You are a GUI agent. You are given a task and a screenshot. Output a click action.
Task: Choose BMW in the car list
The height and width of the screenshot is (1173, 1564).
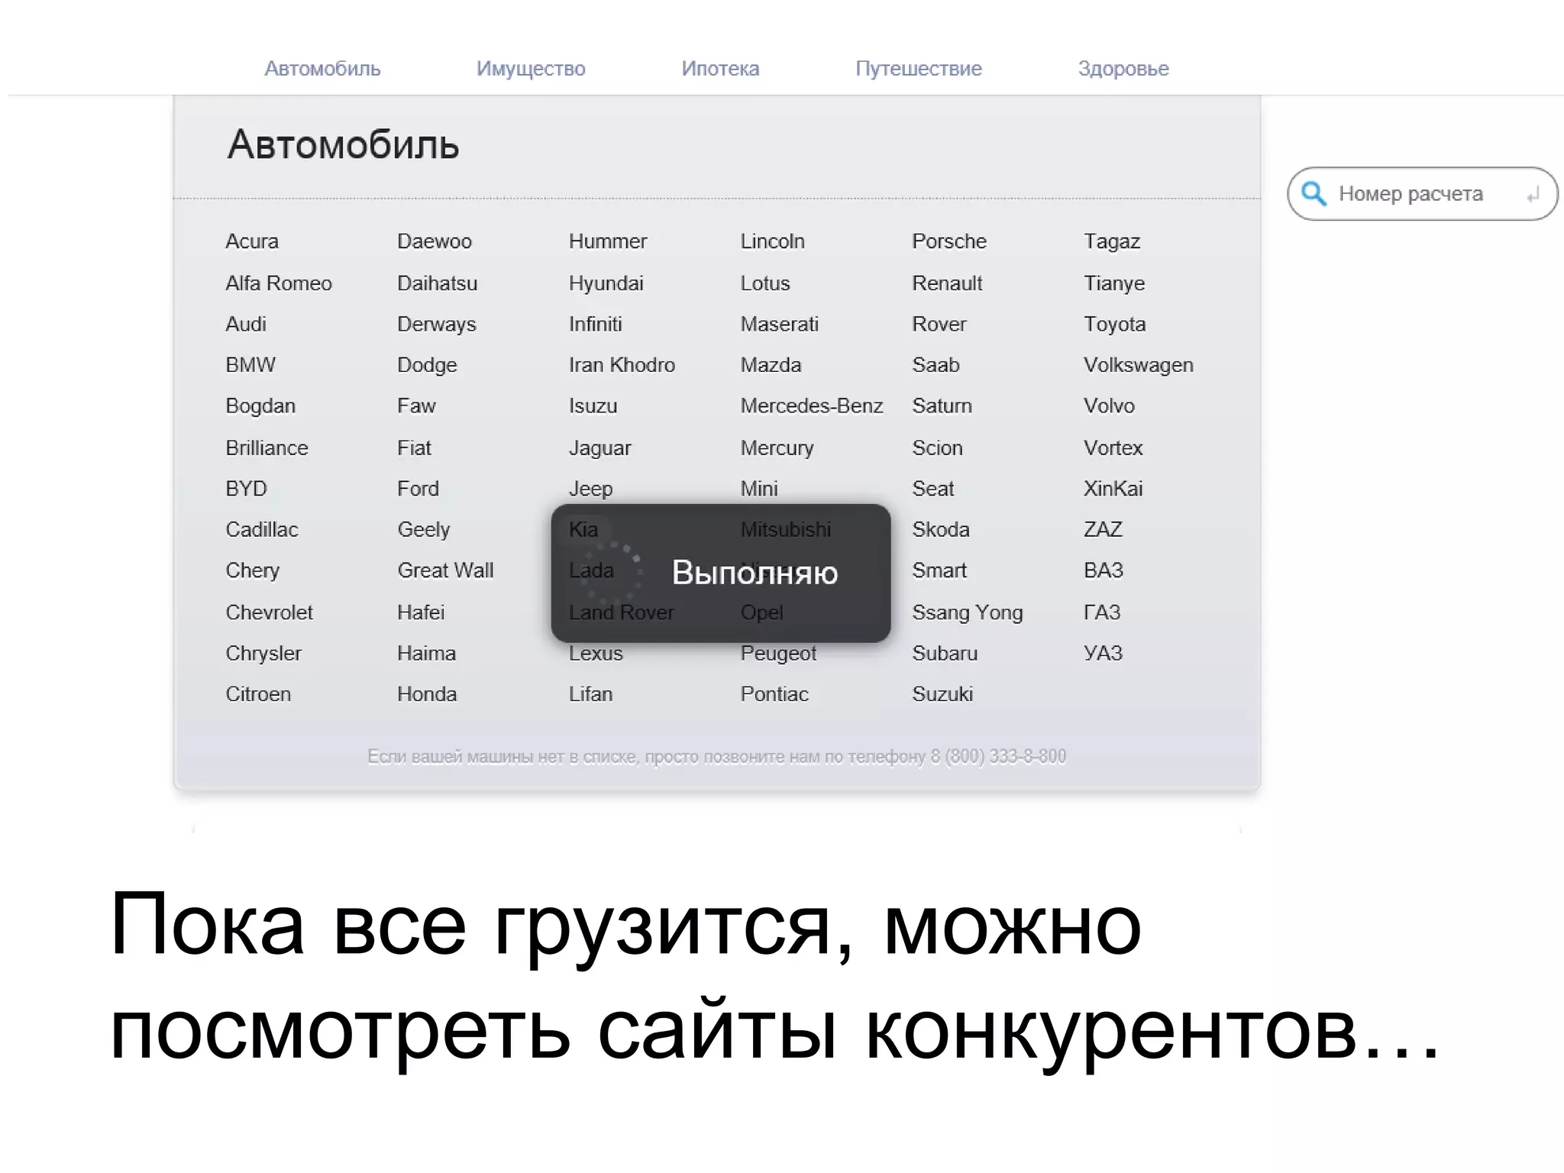tap(250, 365)
